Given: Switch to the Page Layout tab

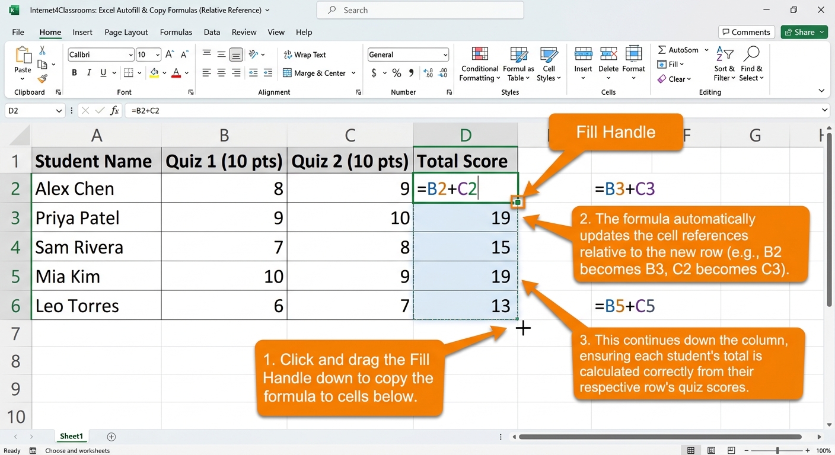Looking at the screenshot, I should (x=126, y=32).
